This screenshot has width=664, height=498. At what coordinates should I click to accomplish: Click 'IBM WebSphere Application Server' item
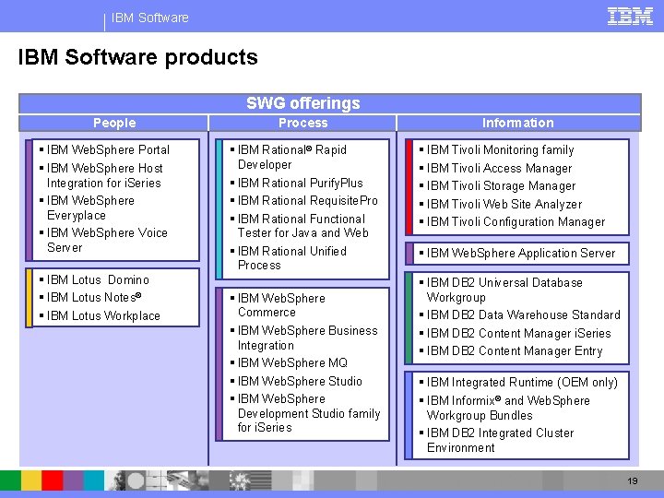tap(521, 254)
